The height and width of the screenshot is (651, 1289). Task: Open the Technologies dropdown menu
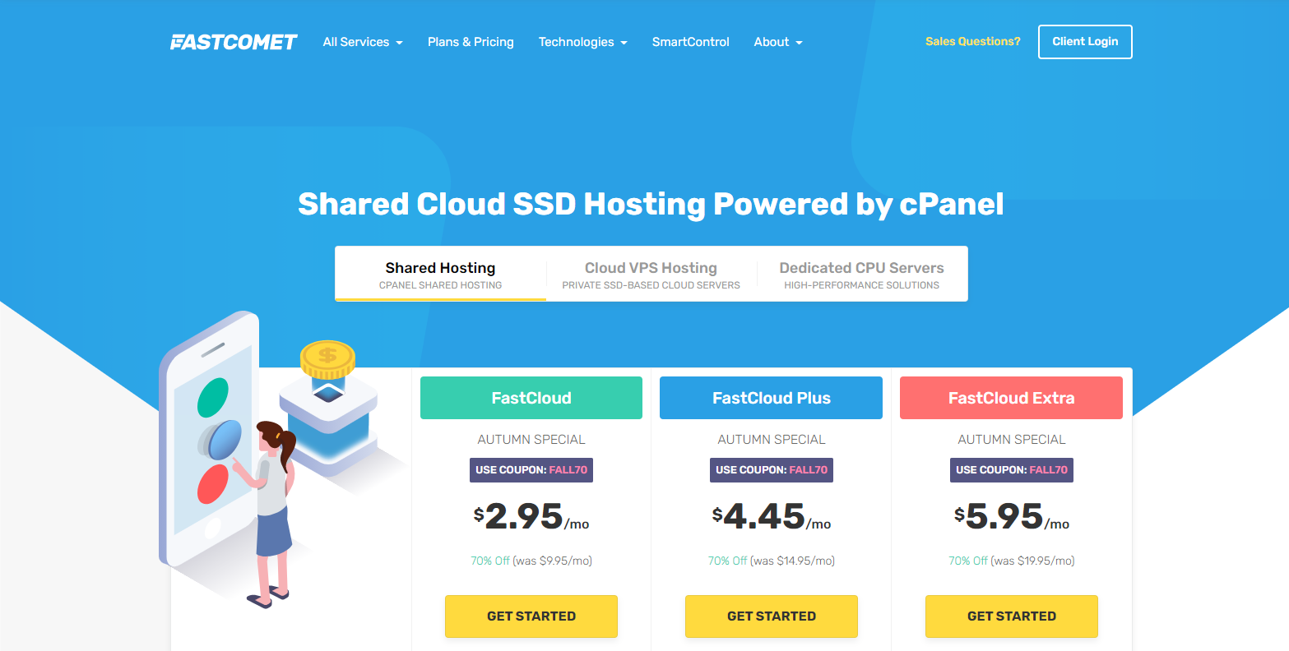click(x=582, y=42)
